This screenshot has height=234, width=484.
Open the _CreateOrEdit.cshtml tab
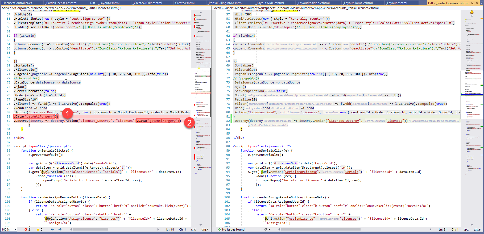(148, 3)
